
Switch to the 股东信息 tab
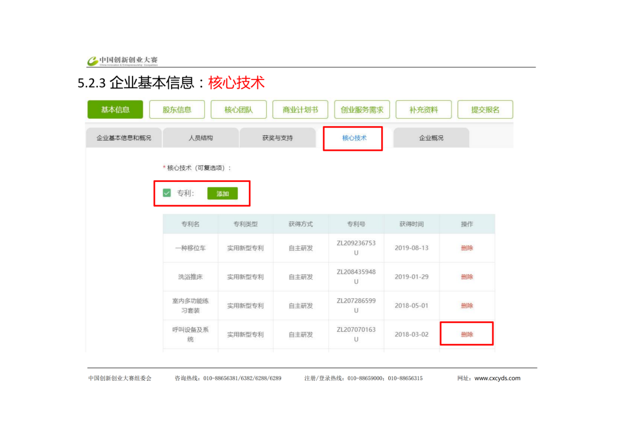pos(176,109)
